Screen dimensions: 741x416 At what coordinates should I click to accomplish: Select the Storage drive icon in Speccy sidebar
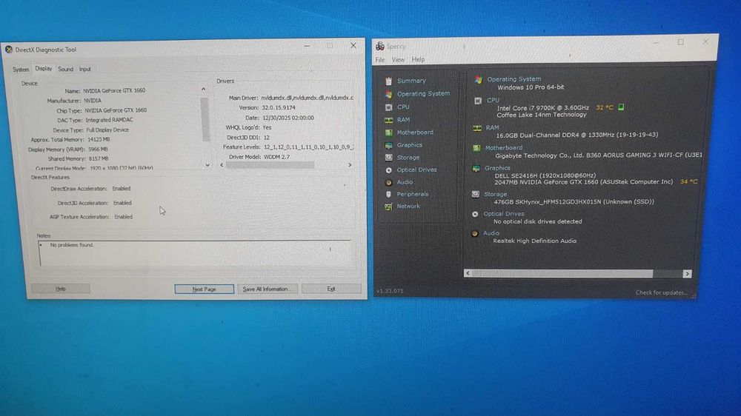click(x=388, y=158)
